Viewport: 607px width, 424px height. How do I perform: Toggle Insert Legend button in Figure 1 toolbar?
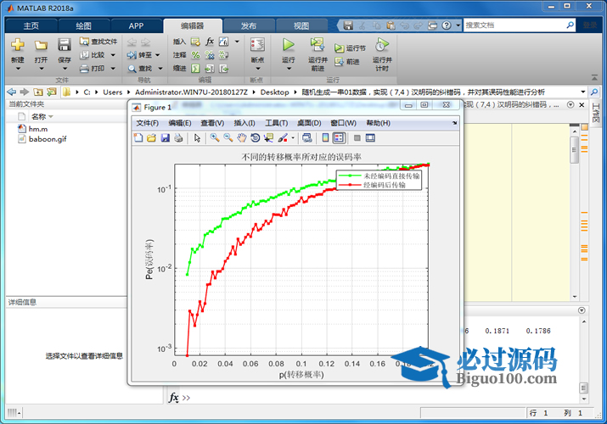[x=339, y=138]
